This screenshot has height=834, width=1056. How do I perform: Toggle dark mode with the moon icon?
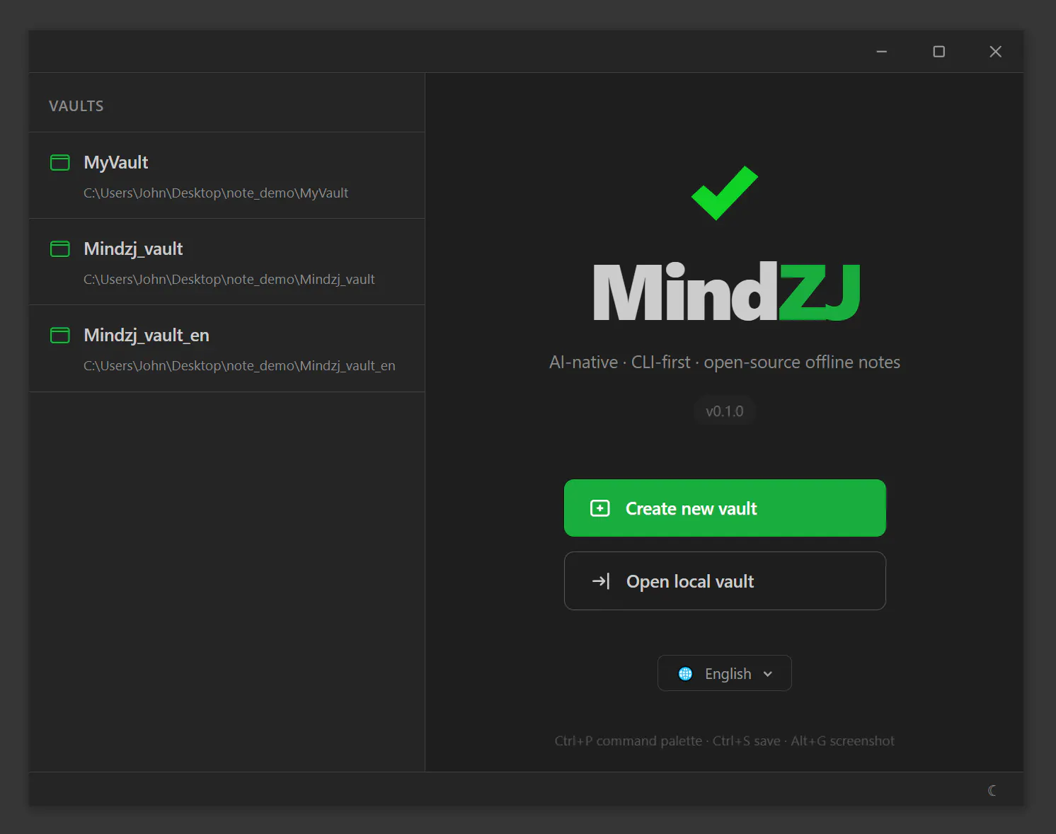pyautogui.click(x=992, y=790)
